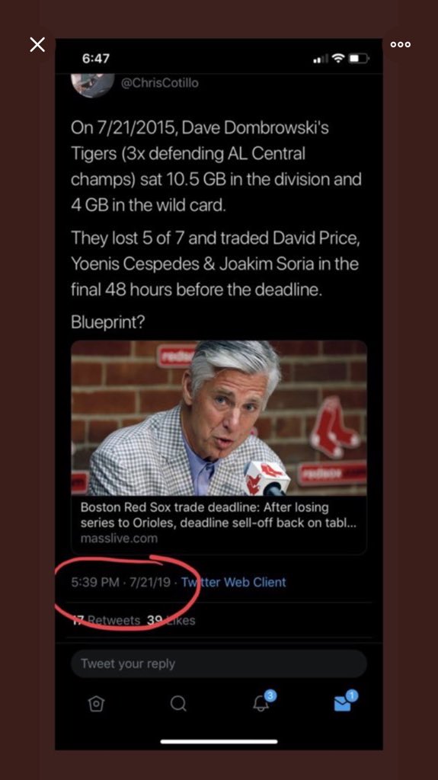Open the @ChrisCotillo profile handle

click(159, 82)
